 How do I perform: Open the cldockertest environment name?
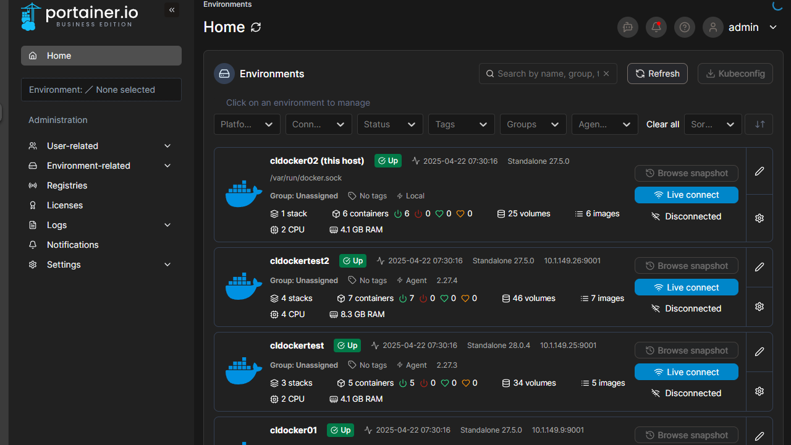point(297,345)
